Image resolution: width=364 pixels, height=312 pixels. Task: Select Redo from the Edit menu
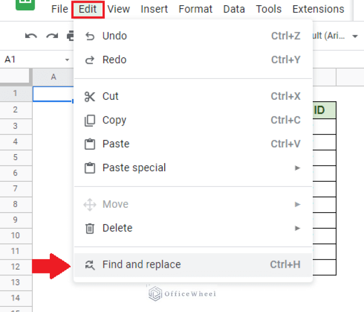pos(114,60)
